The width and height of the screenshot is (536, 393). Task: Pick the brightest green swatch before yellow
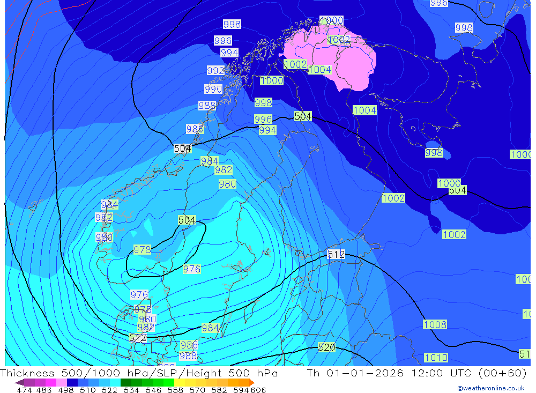[169, 382]
